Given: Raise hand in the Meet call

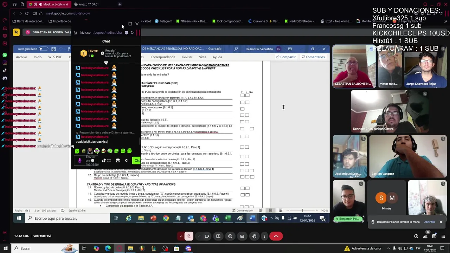Looking at the screenshot, I should (254, 236).
